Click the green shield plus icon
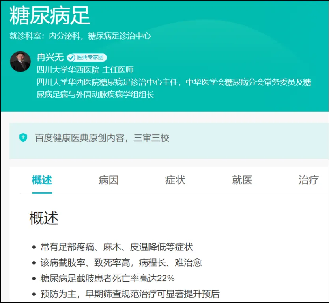The width and height of the screenshot is (329, 303). pyautogui.click(x=23, y=137)
